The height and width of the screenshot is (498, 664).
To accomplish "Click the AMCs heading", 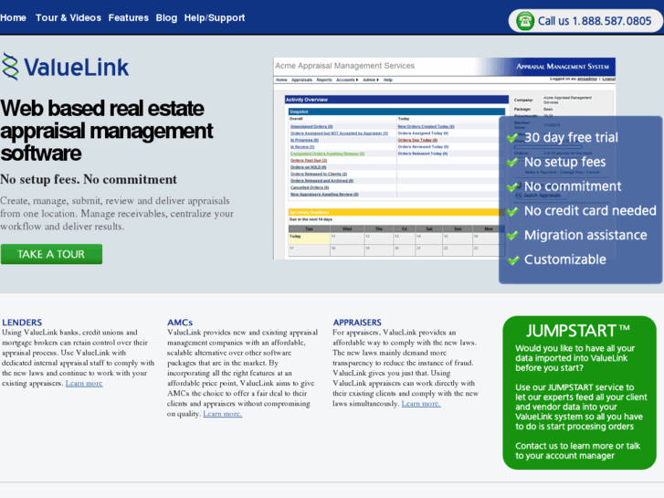I will 180,323.
